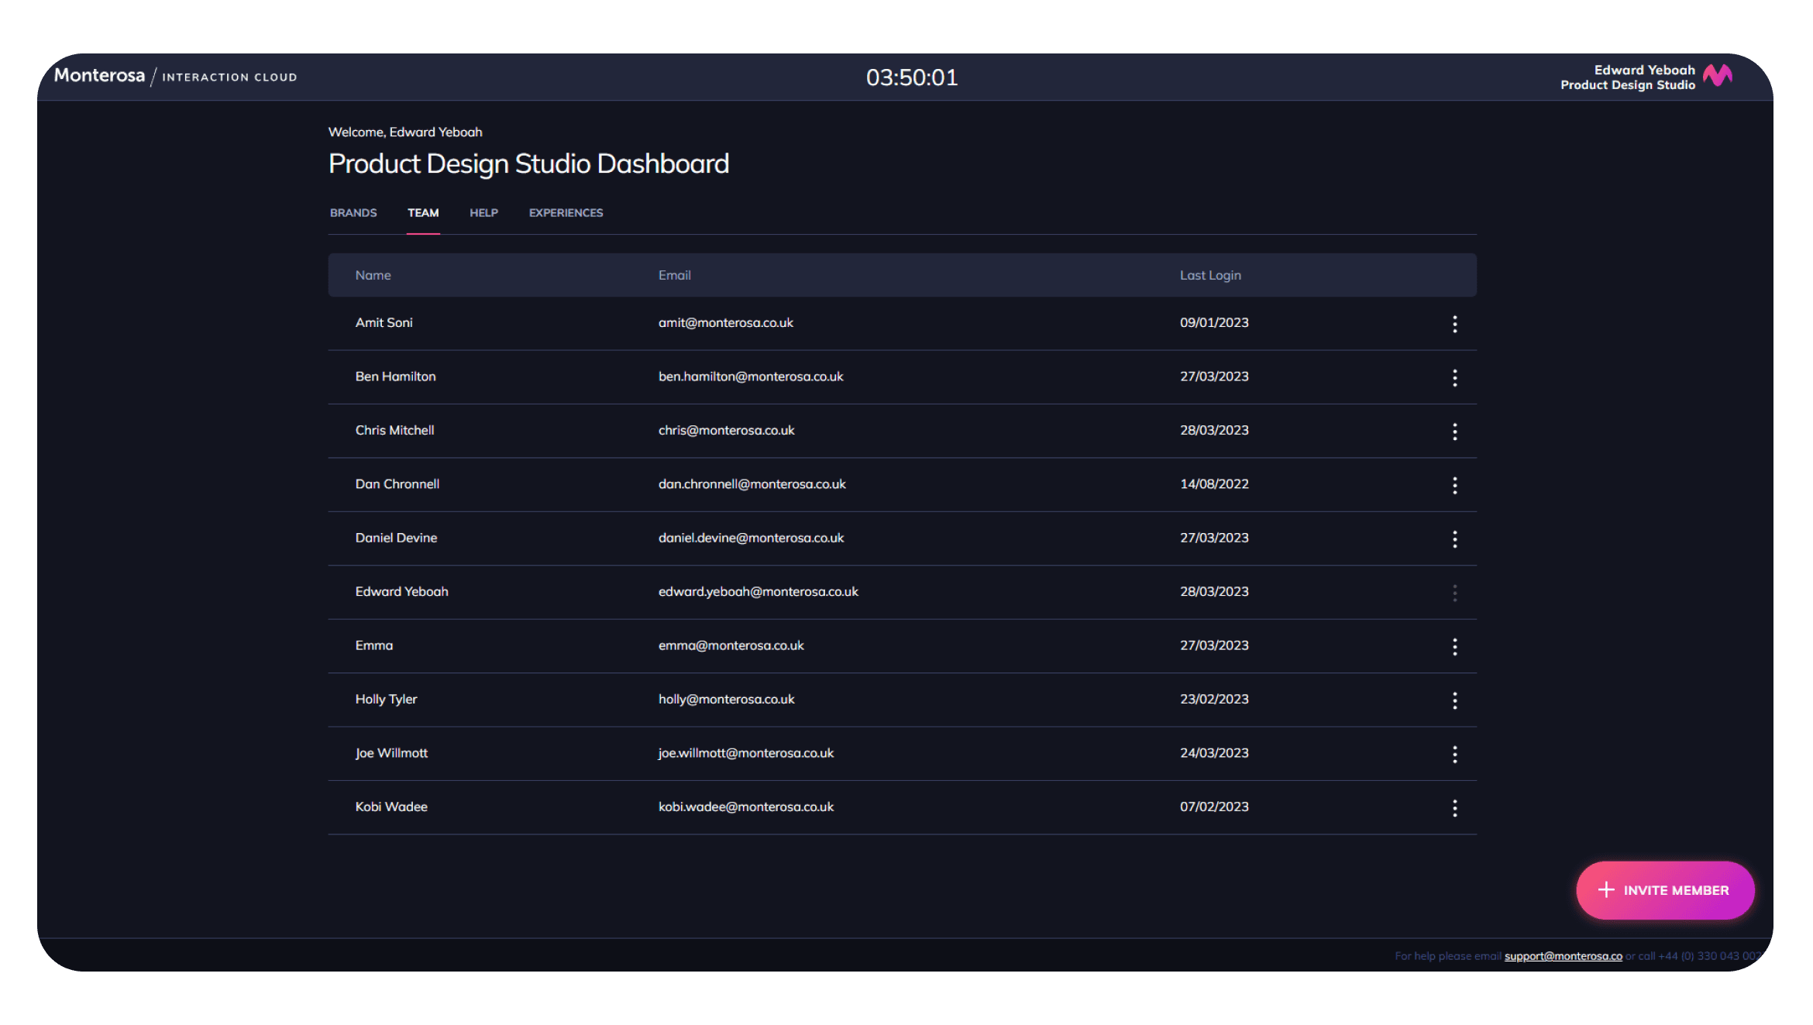Open Holly Tyler's actions menu
Image resolution: width=1813 pixels, height=1025 pixels.
tap(1454, 700)
